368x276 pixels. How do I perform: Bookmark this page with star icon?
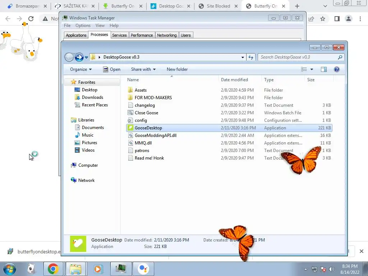323,19
